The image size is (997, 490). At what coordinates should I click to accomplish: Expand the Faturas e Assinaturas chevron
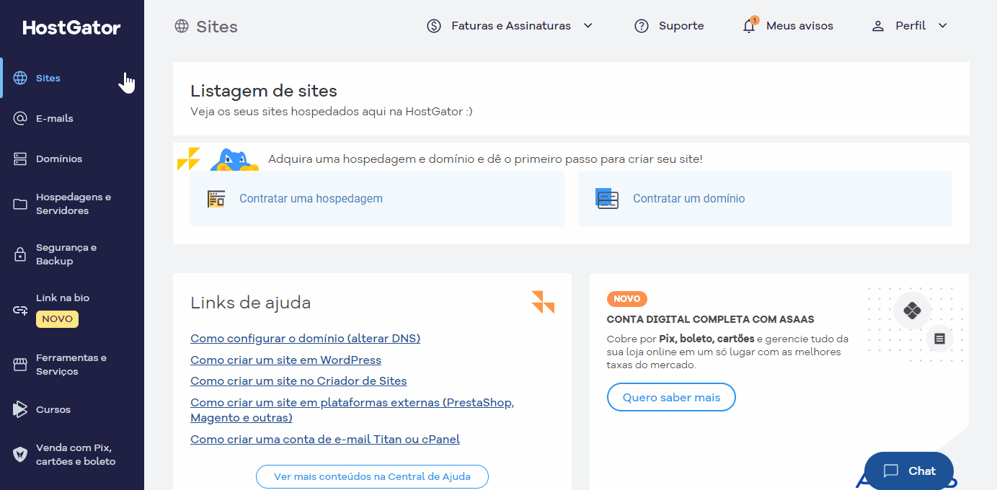(588, 26)
